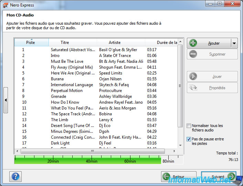This screenshot has height=186, width=243.
Task: Click the horizontal scrollbar under track list
Action: [x=92, y=151]
